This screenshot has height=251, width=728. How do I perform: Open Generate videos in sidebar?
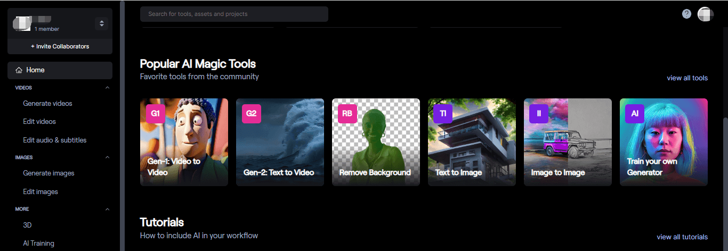pyautogui.click(x=47, y=104)
